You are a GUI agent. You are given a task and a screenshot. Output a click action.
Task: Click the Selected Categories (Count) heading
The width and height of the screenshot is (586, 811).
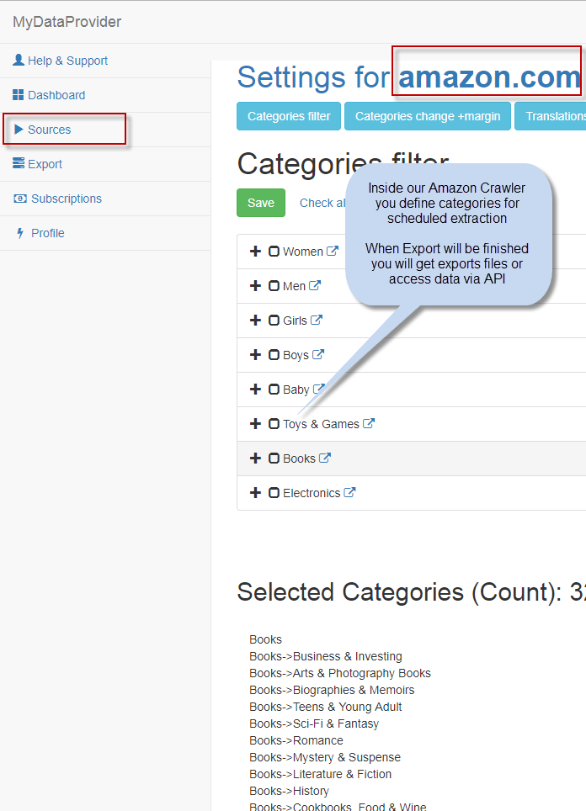(x=412, y=591)
